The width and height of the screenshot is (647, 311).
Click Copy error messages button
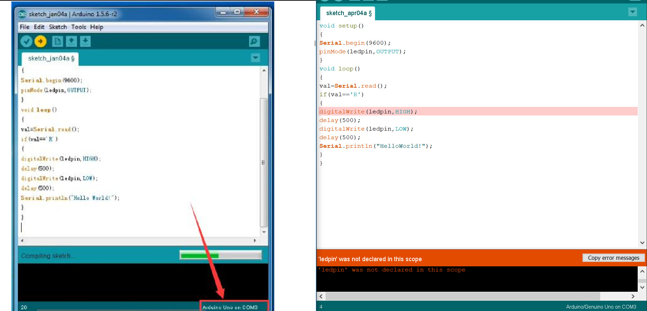click(x=614, y=258)
